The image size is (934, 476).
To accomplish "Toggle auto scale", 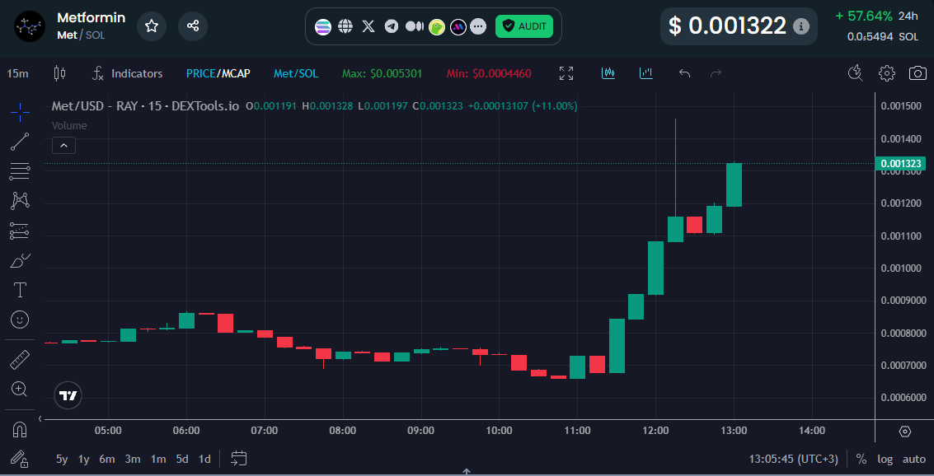I will tap(913, 459).
